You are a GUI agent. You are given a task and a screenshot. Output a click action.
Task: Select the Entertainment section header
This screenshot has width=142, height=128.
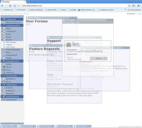pyautogui.click(x=12, y=61)
